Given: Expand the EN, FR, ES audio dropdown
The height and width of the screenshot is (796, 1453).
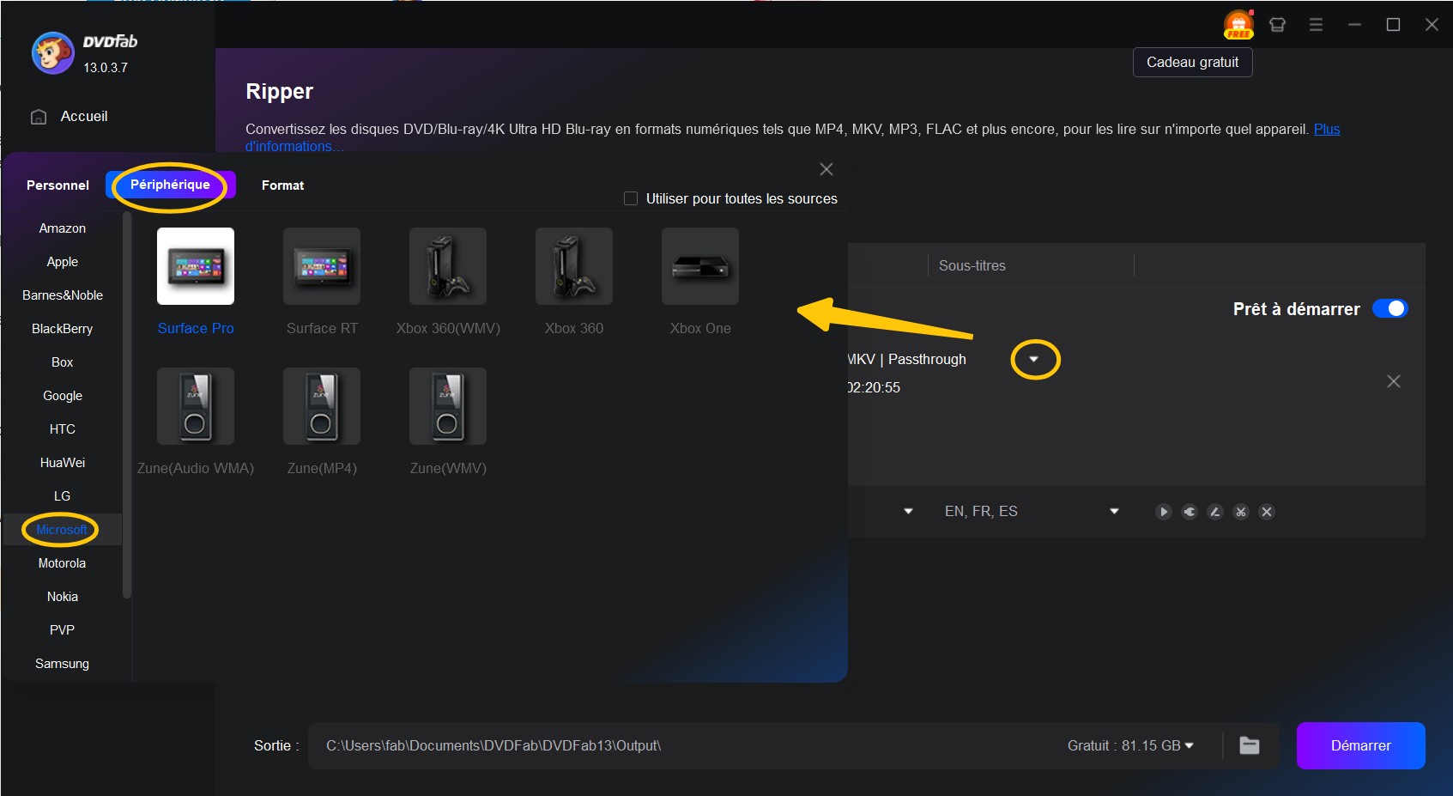Looking at the screenshot, I should [1113, 511].
